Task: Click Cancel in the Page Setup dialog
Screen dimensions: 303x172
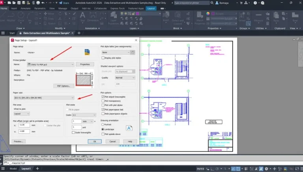Action: click(112, 141)
